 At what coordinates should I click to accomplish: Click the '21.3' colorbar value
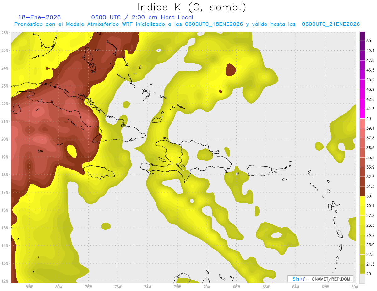(x=370, y=264)
